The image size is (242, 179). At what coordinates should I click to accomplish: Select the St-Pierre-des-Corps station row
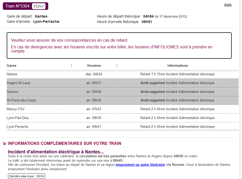tap(123, 100)
